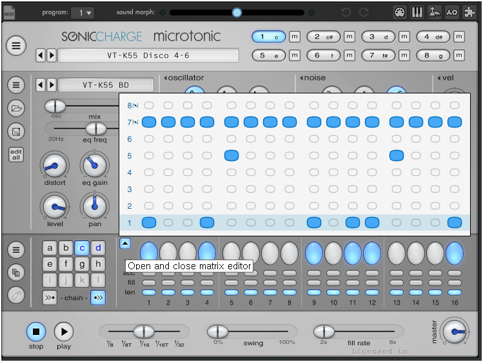This screenshot has height=362, width=483.
Task: Open the program number dropdown
Action: pos(83,13)
